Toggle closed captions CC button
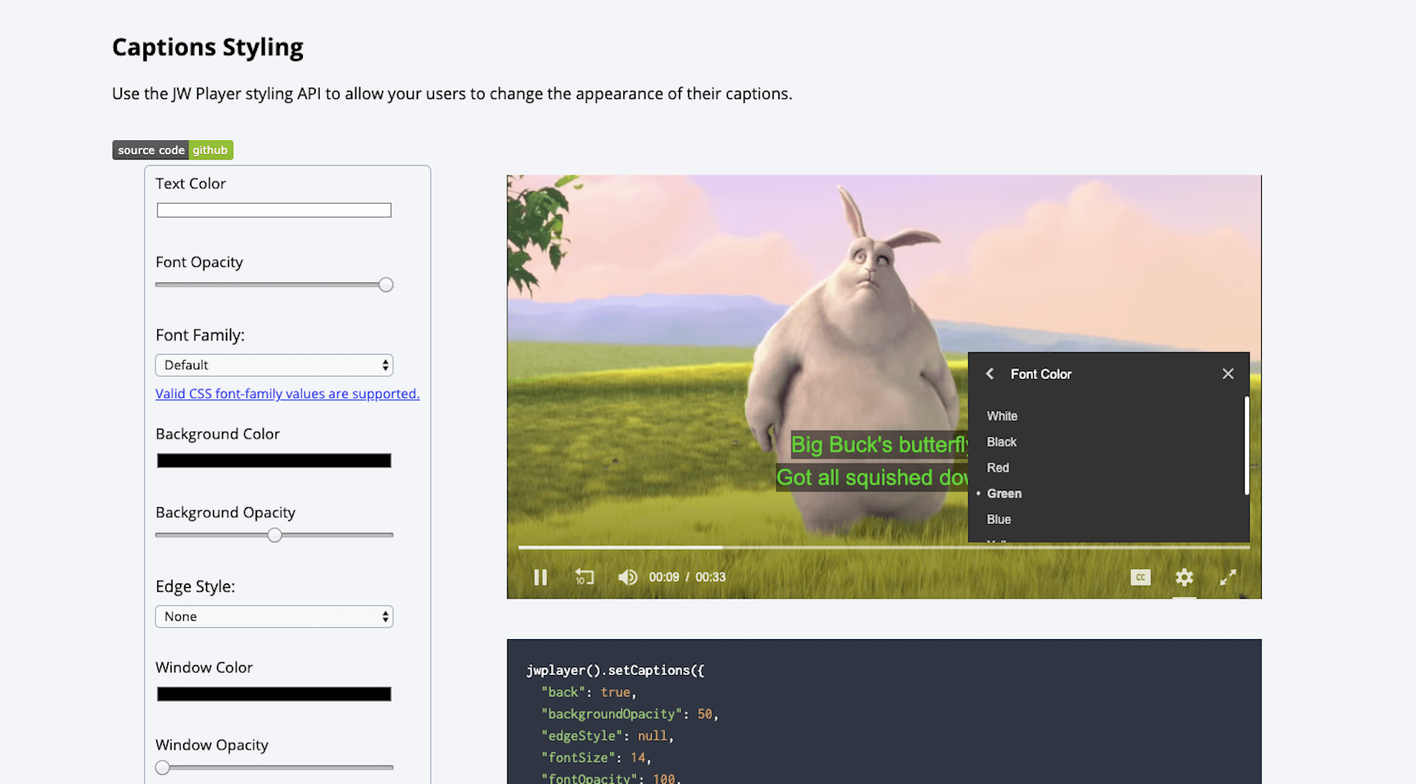The height and width of the screenshot is (784, 1416). coord(1141,577)
